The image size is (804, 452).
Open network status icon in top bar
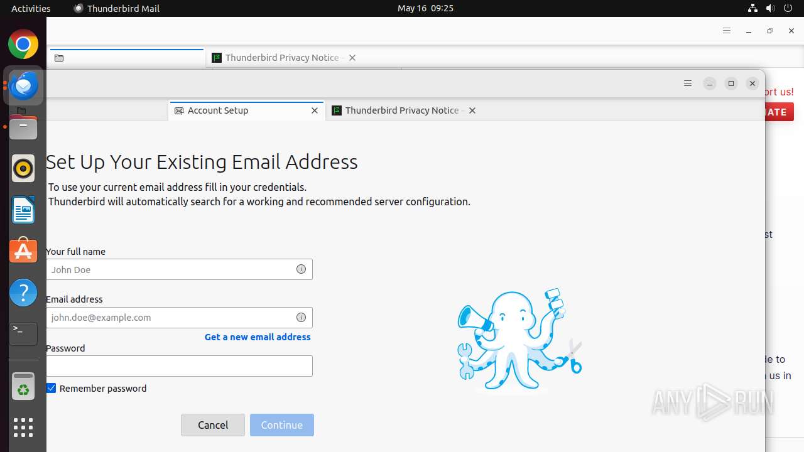tap(752, 8)
